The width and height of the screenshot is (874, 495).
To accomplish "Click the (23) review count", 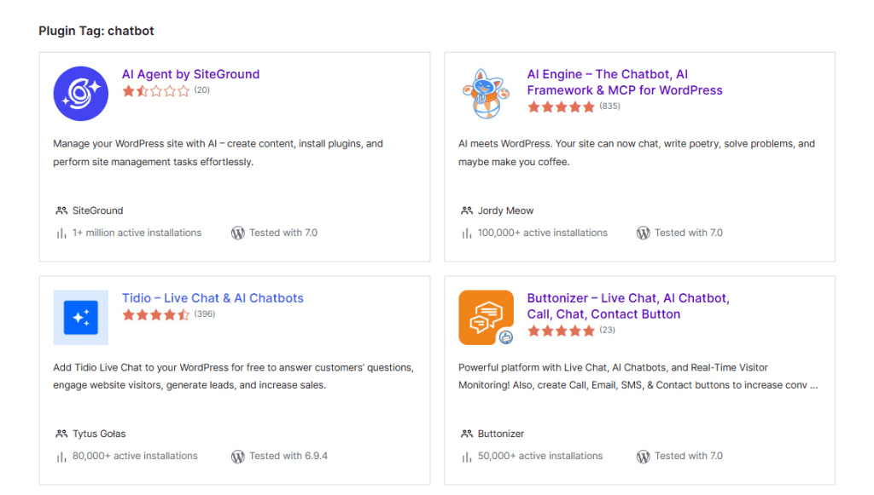I will 607,331.
